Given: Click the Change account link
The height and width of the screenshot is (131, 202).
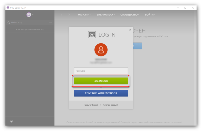Looking at the screenshot, I should tap(111, 105).
